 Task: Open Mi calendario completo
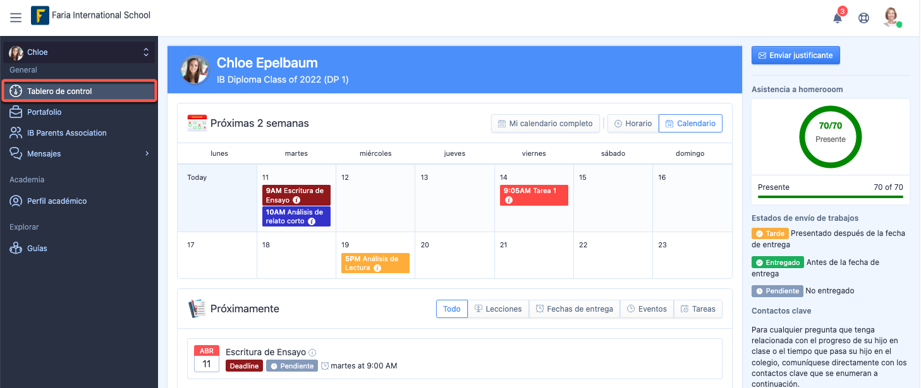pos(545,124)
